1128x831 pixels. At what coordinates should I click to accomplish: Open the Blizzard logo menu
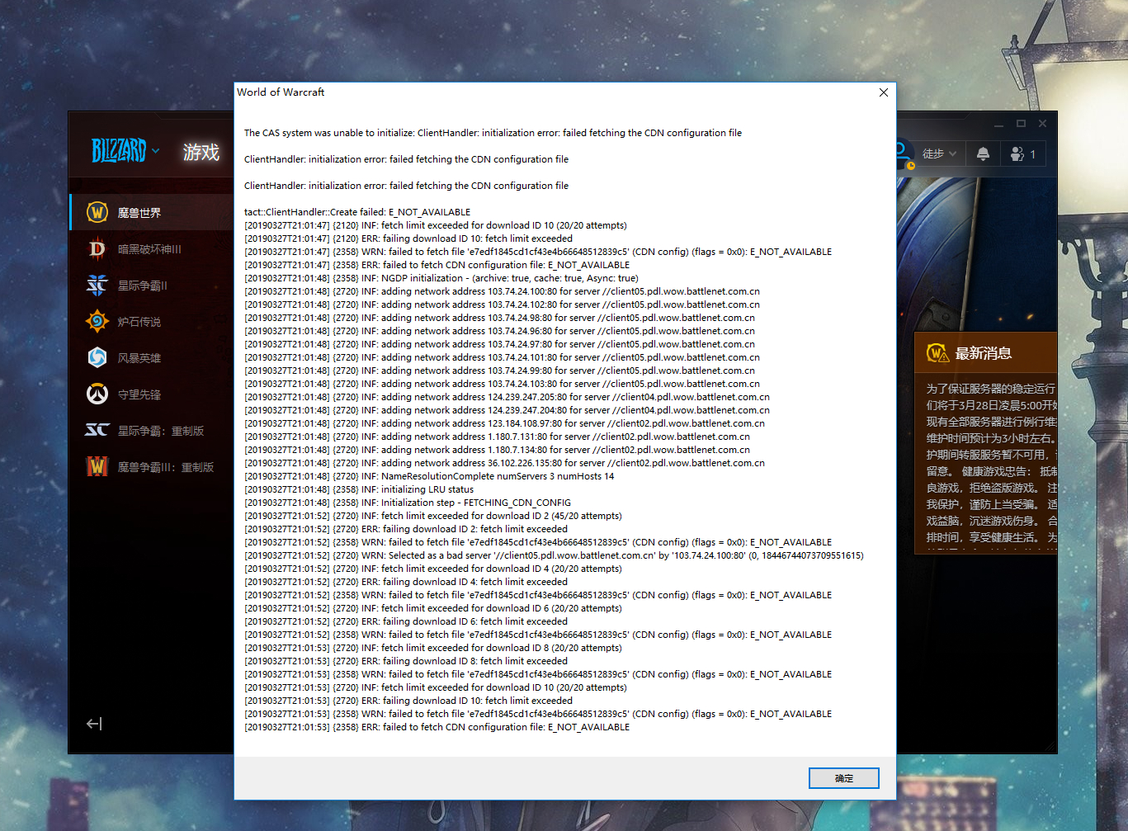(125, 151)
